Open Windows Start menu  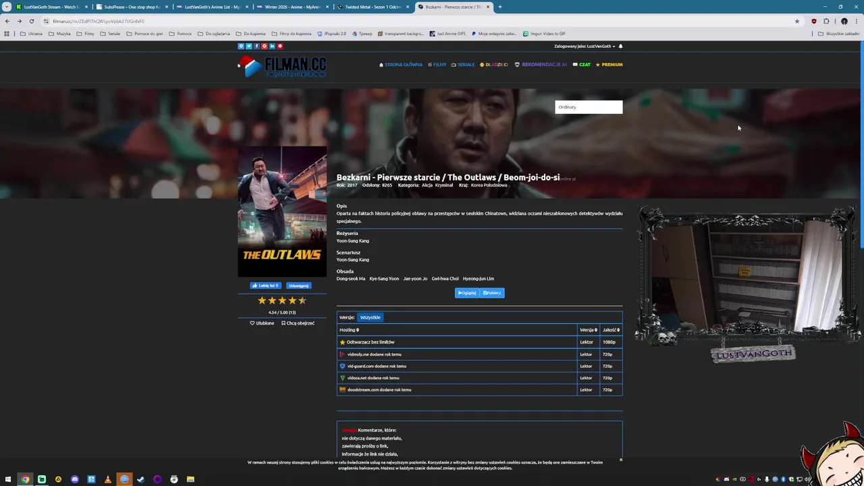click(8, 479)
